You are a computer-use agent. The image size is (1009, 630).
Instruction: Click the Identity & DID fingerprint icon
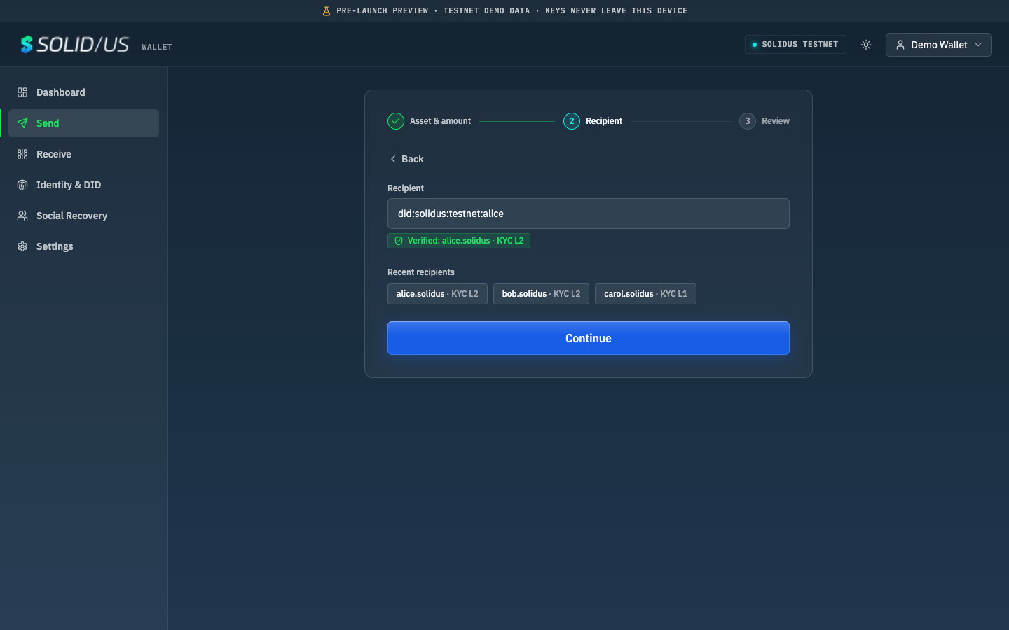22,185
